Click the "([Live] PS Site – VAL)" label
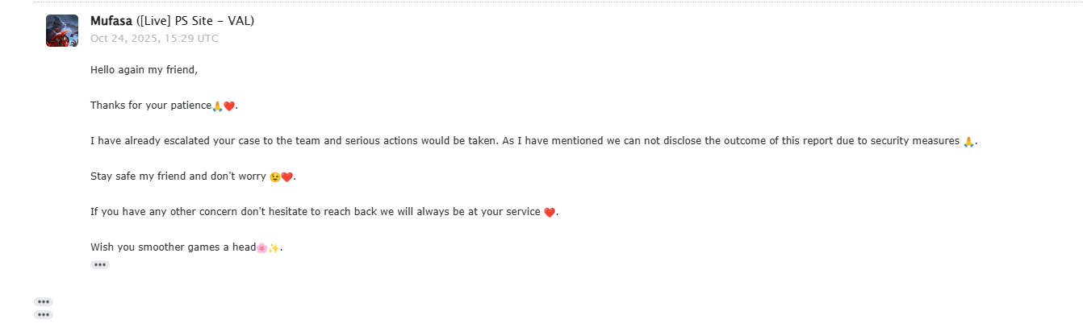The image size is (1083, 336). (195, 21)
